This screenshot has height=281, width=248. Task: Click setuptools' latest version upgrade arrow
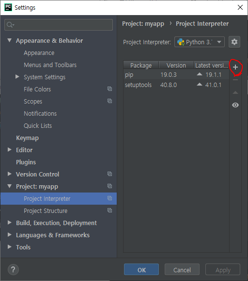tap(200, 85)
